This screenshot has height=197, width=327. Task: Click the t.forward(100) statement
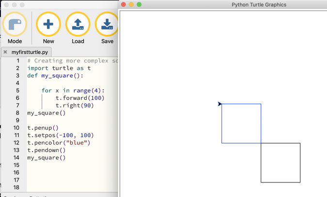(80, 98)
